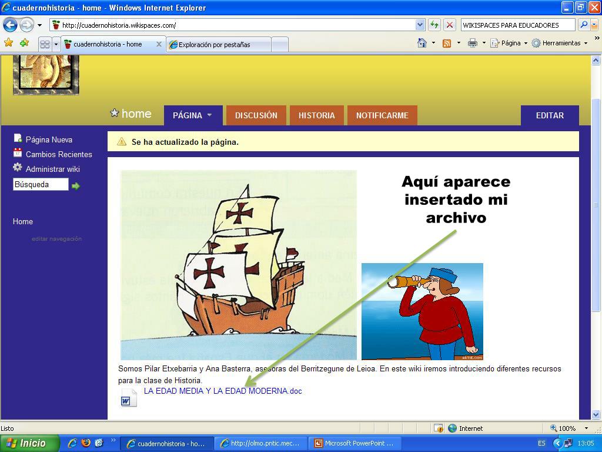Screen dimensions: 602x452
Task: Click the ES language indicator
Action: (x=541, y=443)
